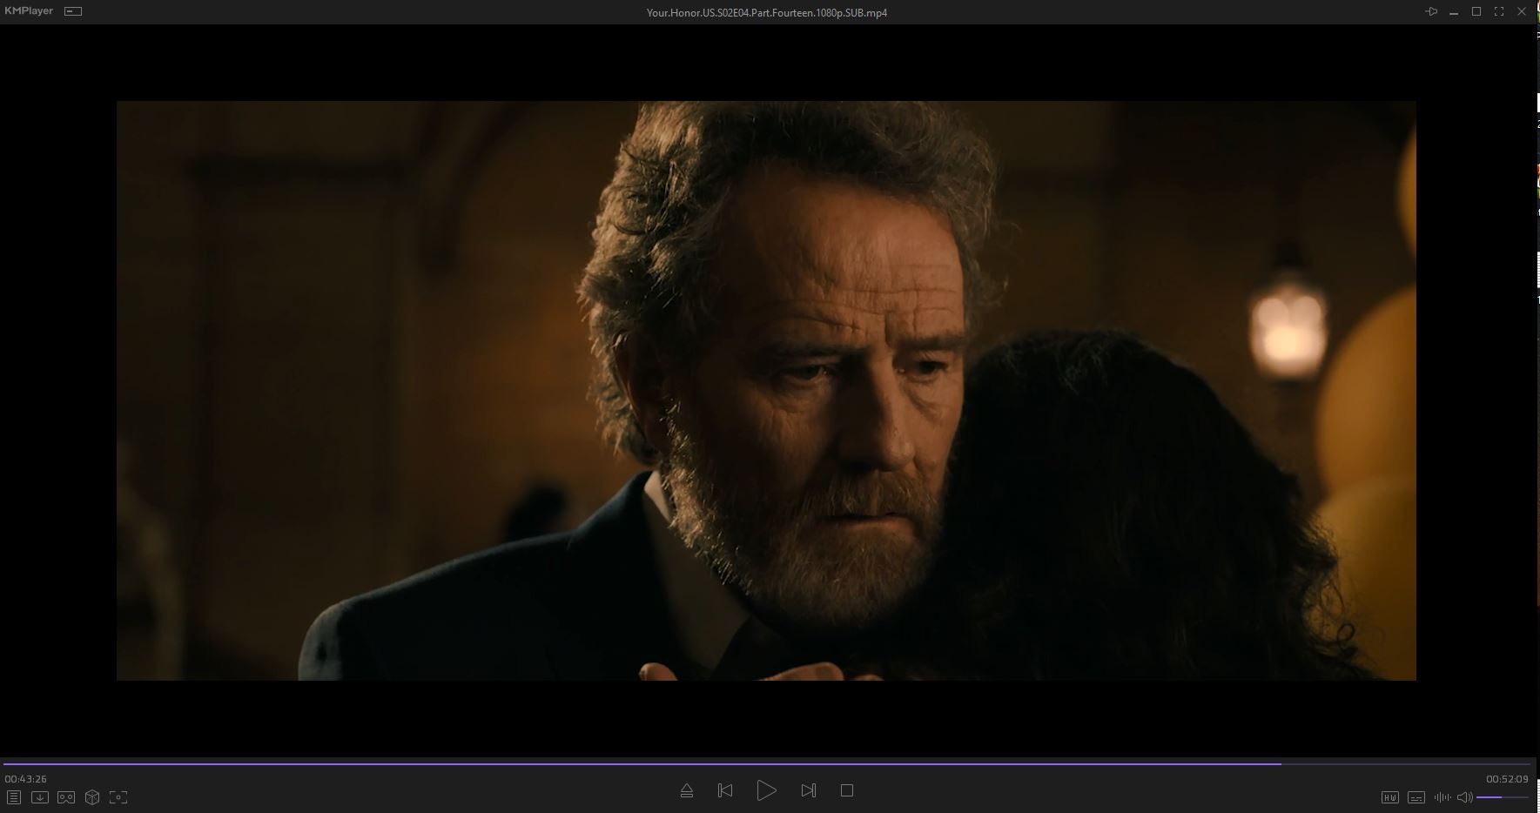Skip to the next track
The height and width of the screenshot is (813, 1540).
(x=808, y=790)
